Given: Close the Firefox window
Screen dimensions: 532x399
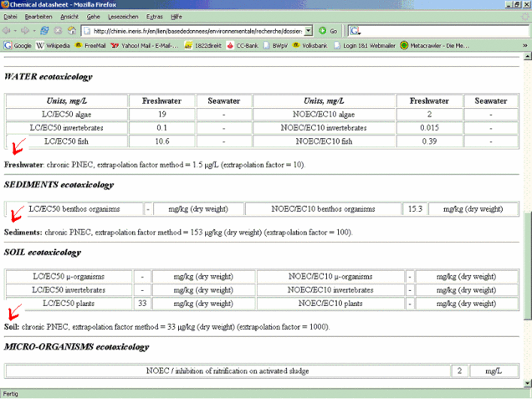Looking at the screenshot, I should click(x=526, y=4).
